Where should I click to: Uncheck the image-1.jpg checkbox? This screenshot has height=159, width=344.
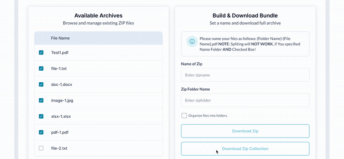41,100
